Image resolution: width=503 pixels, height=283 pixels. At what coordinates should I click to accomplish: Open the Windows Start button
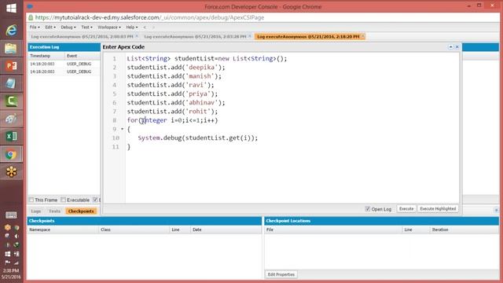11,8
